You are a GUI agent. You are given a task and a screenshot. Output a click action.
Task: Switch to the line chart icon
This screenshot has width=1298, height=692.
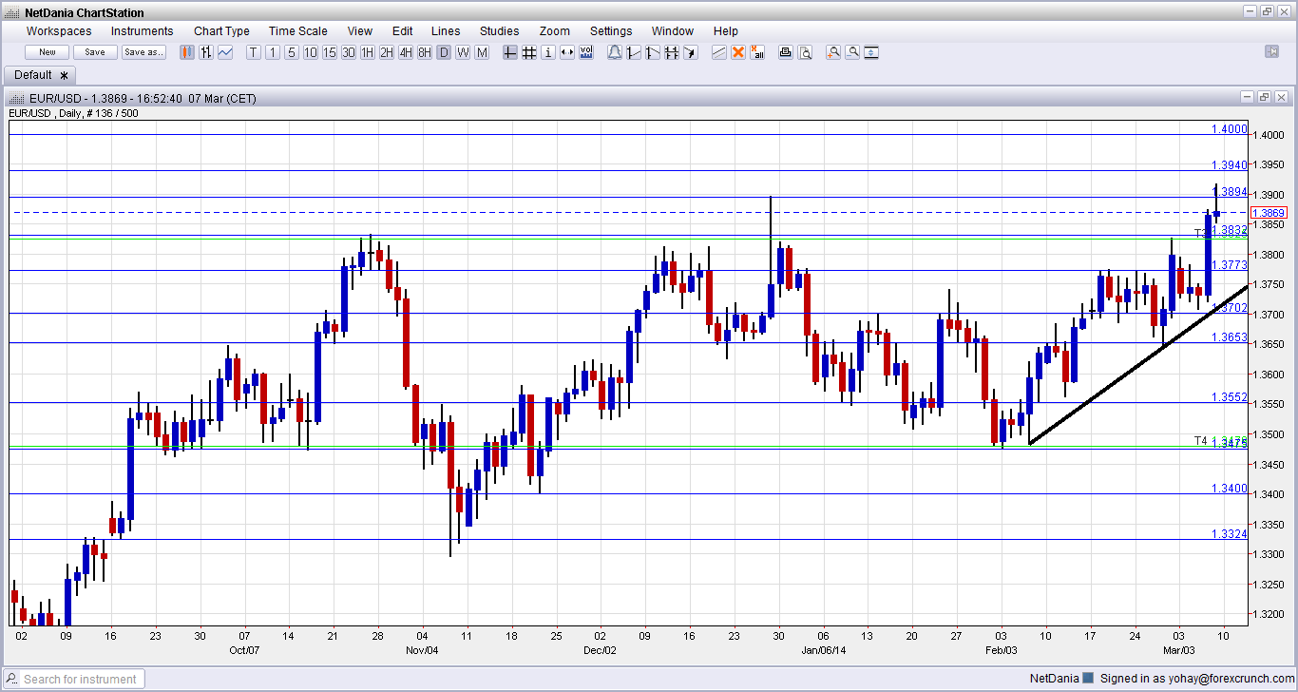pyautogui.click(x=225, y=52)
